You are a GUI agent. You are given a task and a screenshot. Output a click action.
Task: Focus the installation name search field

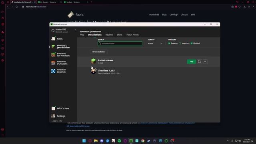pyautogui.click(x=120, y=44)
